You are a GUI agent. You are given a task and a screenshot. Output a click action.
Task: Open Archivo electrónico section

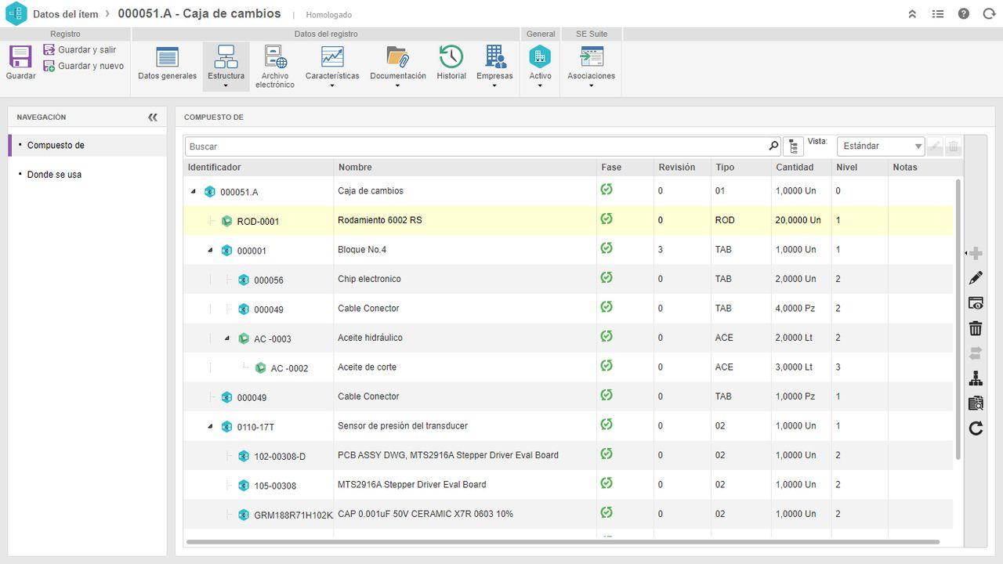pos(275,67)
